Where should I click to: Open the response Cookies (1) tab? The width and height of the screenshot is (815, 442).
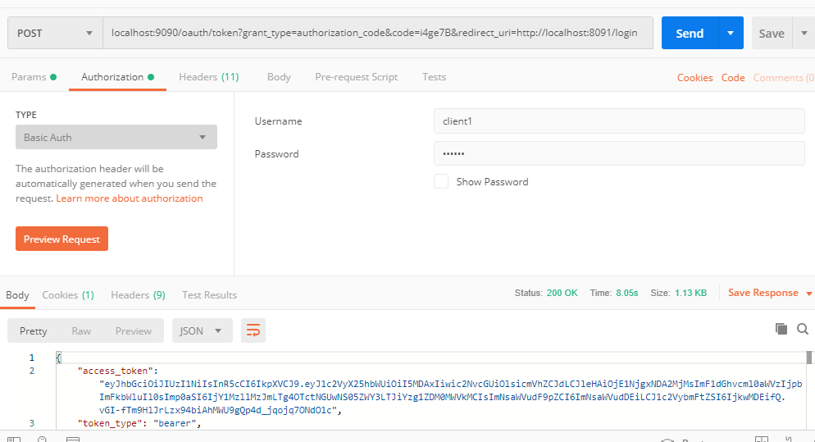point(68,294)
